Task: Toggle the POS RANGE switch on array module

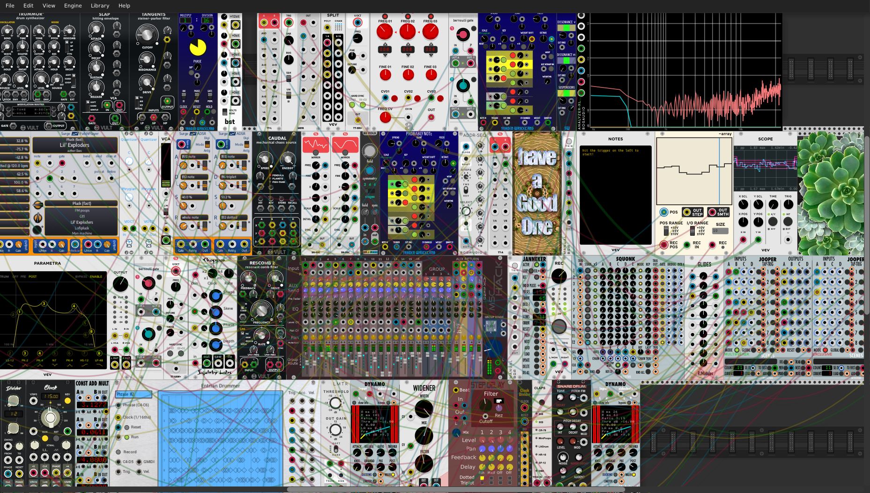Action: pyautogui.click(x=665, y=231)
